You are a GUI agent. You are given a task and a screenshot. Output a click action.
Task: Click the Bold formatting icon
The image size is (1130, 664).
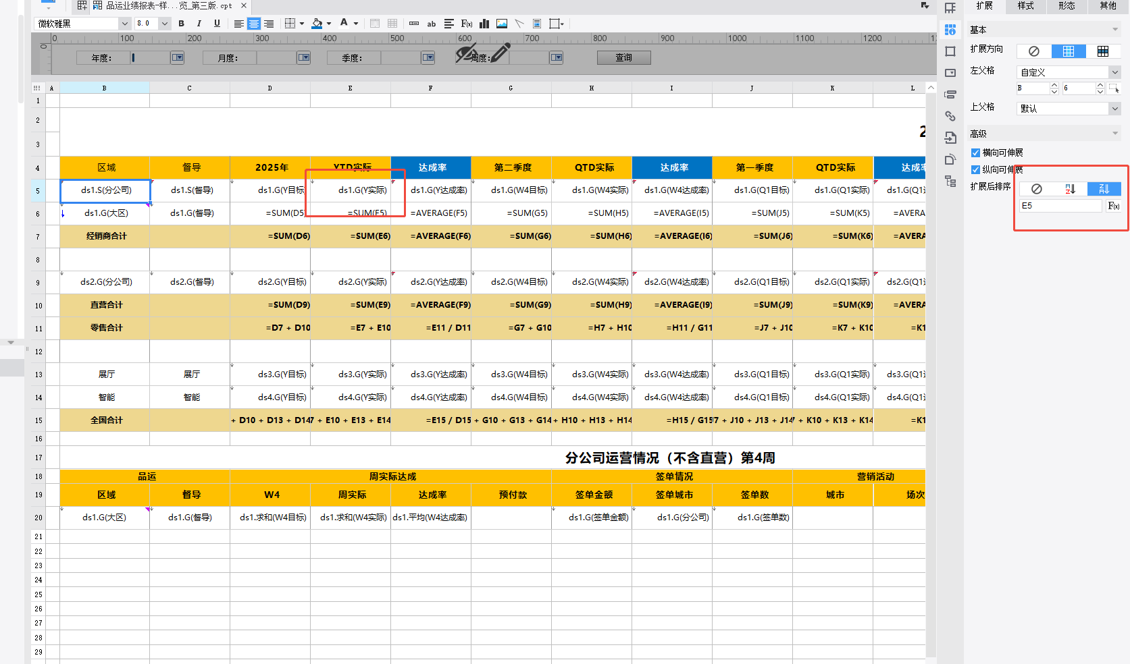181,24
